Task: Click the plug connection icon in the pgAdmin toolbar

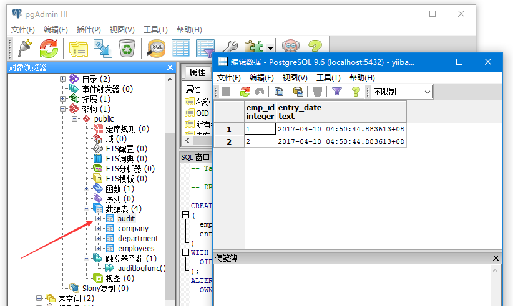Action: (x=24, y=48)
